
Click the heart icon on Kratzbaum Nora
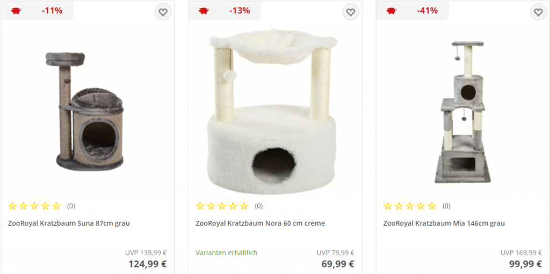[351, 12]
